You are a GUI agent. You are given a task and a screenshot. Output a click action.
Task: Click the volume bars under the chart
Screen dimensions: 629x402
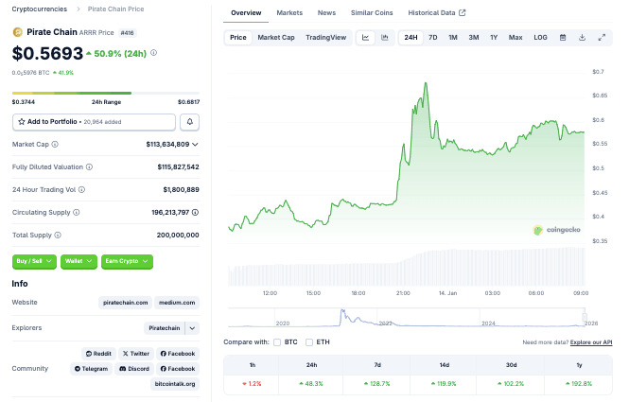coord(407,268)
